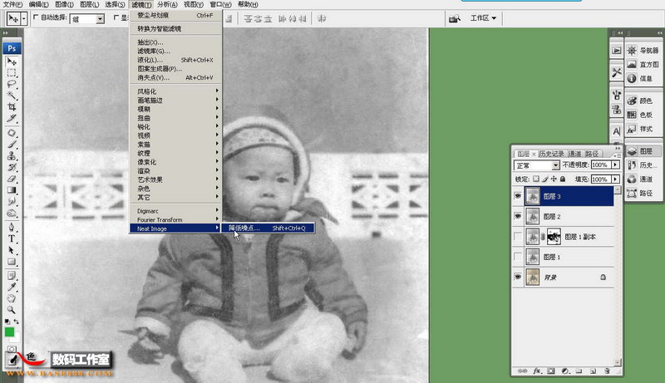Enable the 自动选择 checkbox
Viewport: 665px width, 383px height.
(x=36, y=17)
